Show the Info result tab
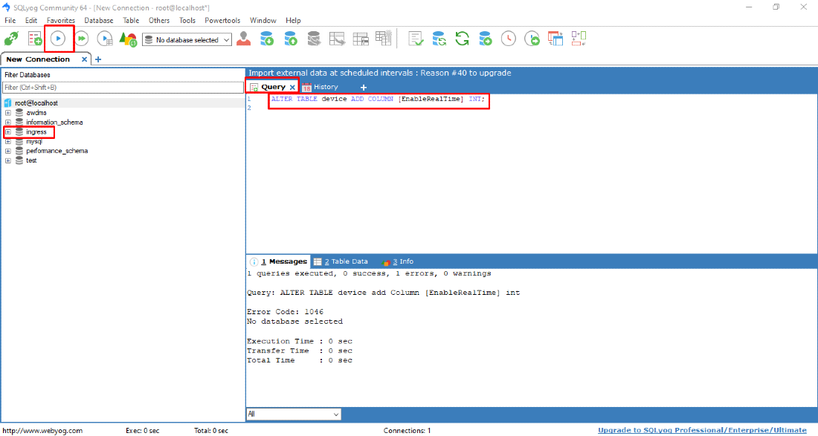The width and height of the screenshot is (818, 436). [398, 261]
